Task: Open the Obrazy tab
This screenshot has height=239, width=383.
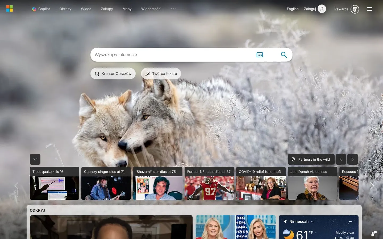Action: pos(65,9)
